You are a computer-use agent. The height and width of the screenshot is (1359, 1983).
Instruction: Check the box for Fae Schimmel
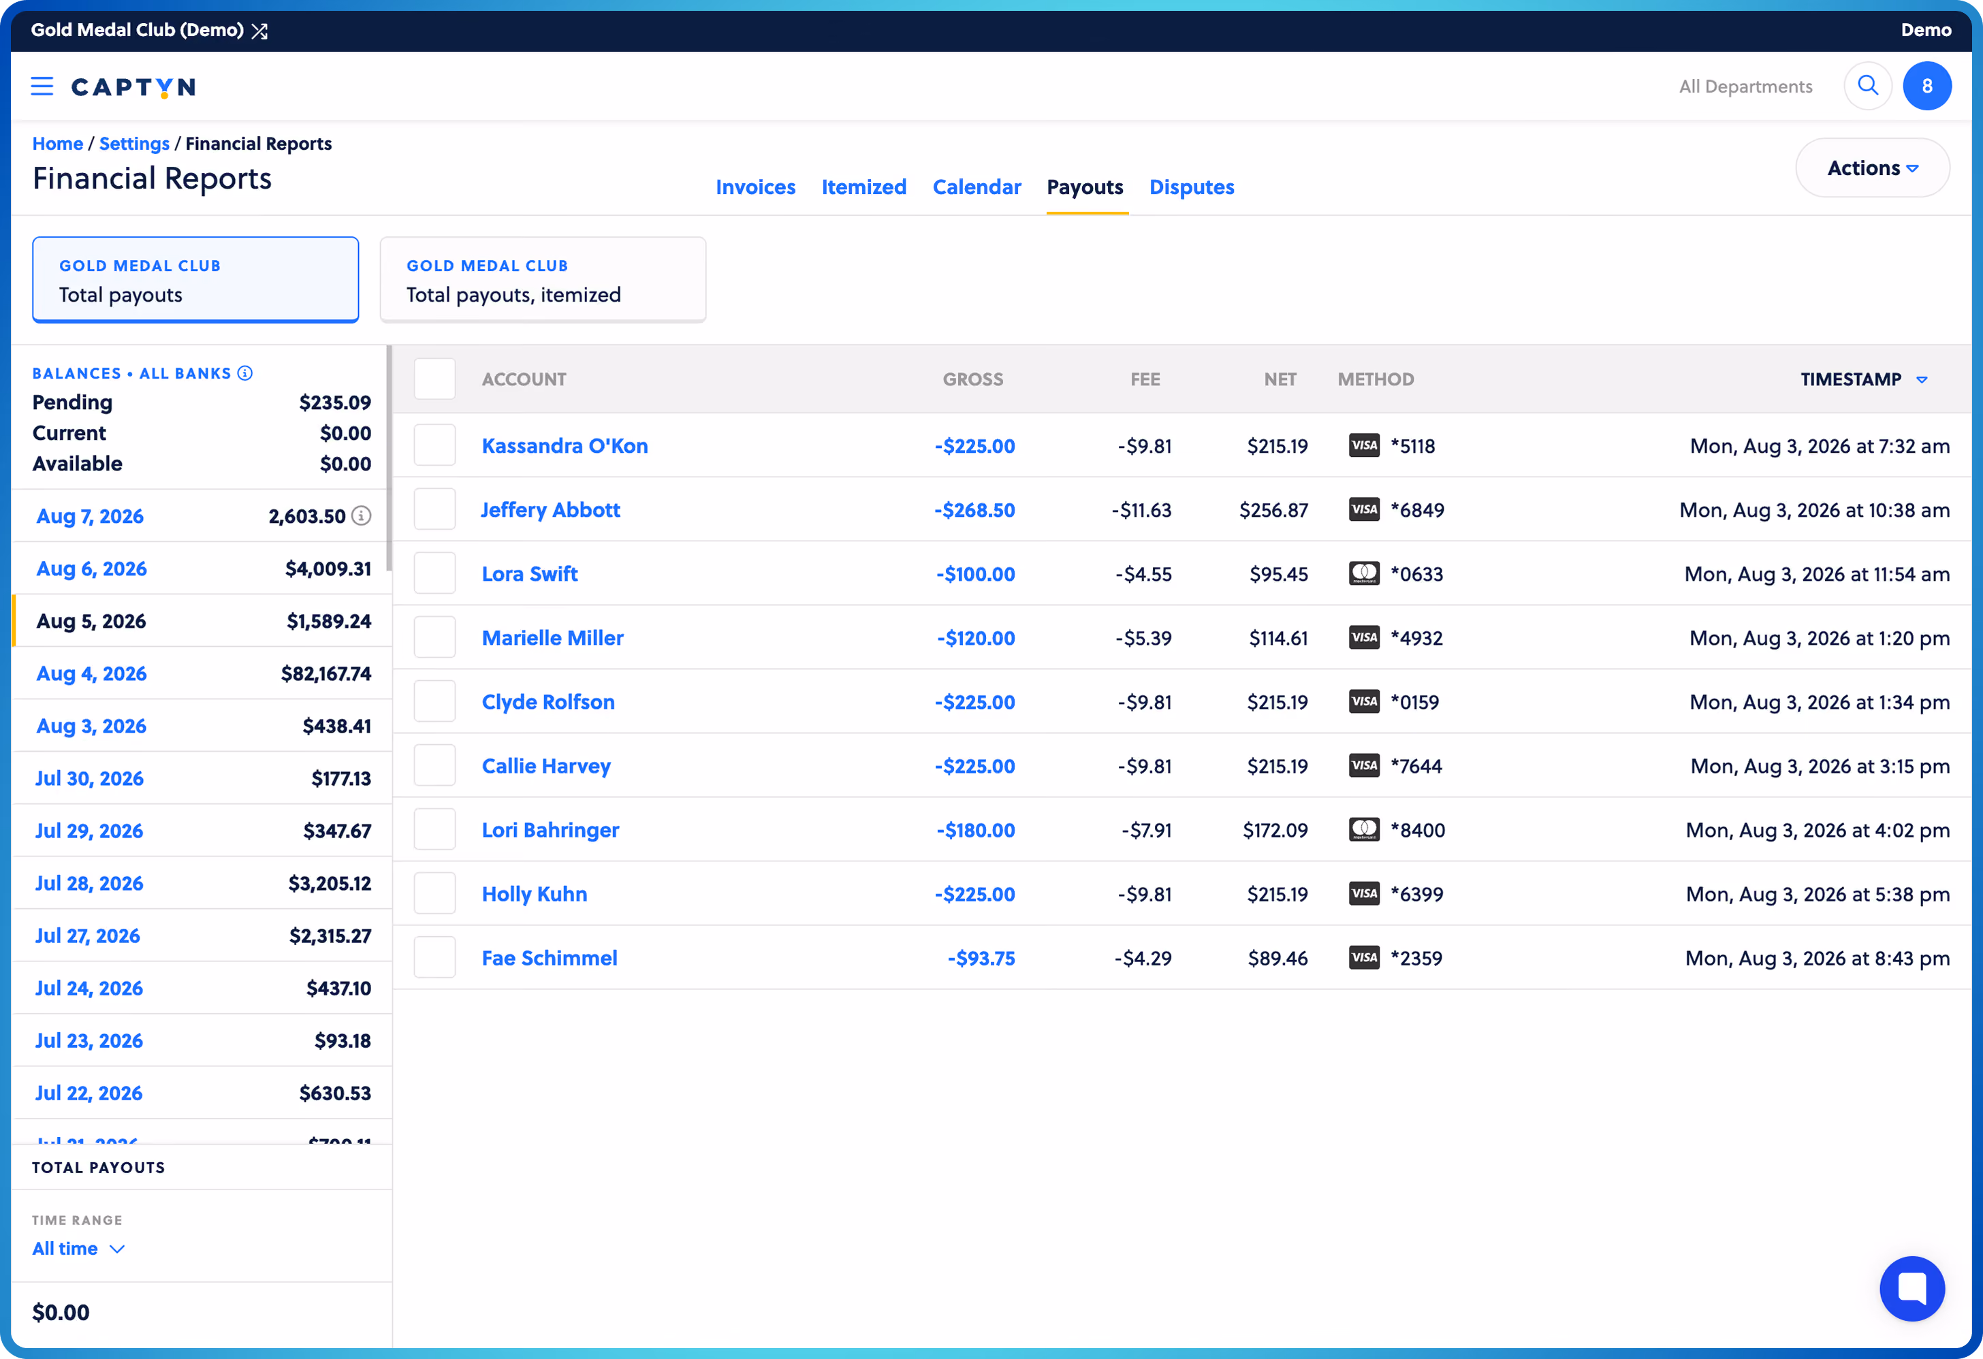click(434, 957)
